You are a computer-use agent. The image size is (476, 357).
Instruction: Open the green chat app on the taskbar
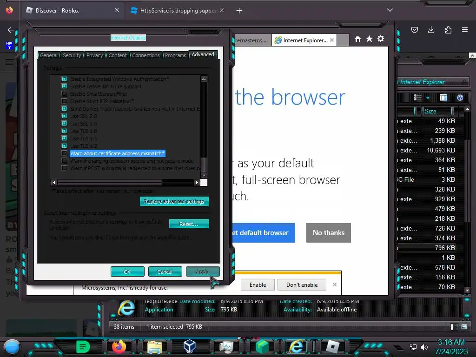83,347
